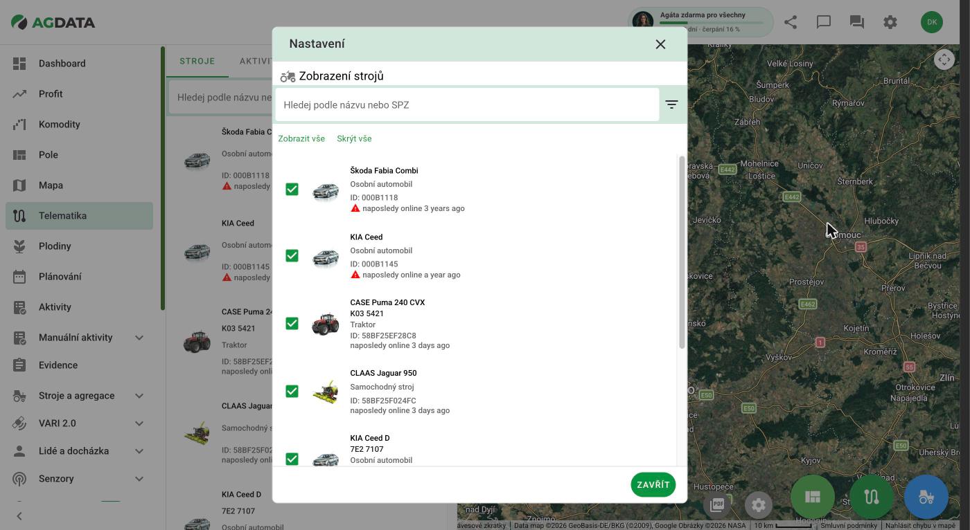Click the blue tractor round button
This screenshot has height=530, width=970.
tap(926, 497)
